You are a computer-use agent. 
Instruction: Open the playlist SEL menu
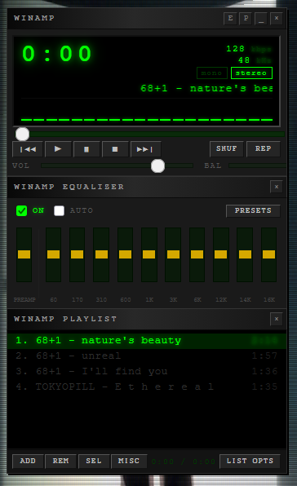pos(94,462)
